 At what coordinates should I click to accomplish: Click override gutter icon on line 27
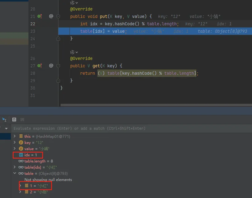(40, 66)
